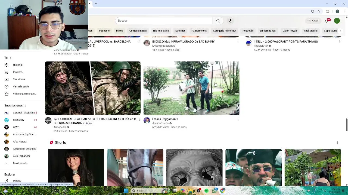Click the page vertical scrollbar

346,125
